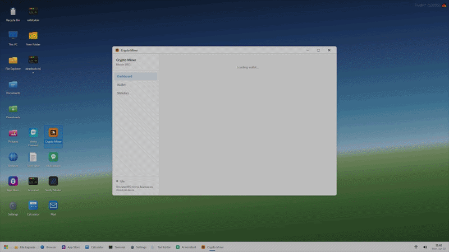This screenshot has height=252, width=449.
Task: Open This PC desktop icon
Action: coord(13,39)
